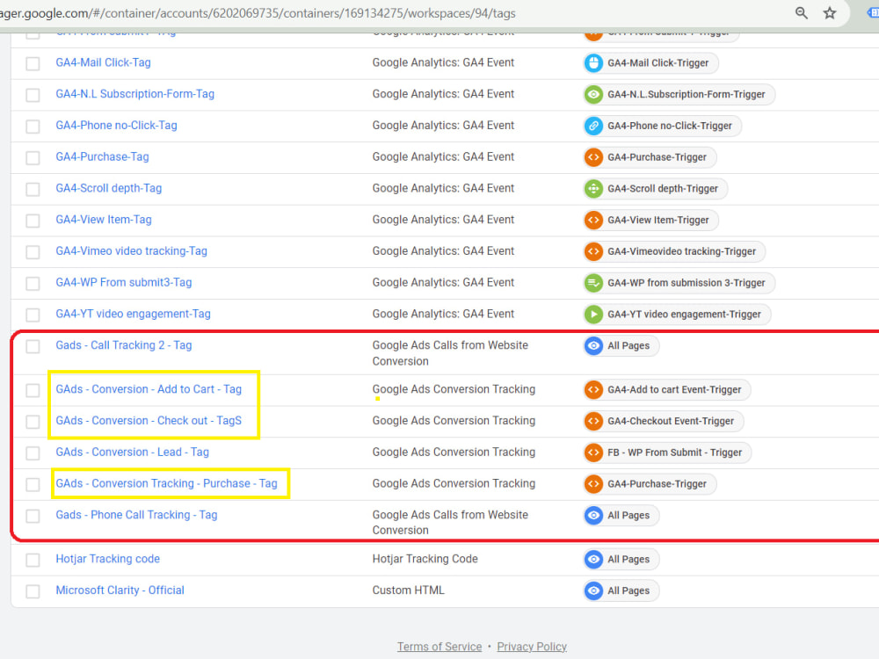Image resolution: width=879 pixels, height=659 pixels.
Task: Click All Pages icon in Microsoft Clarity row
Action: (x=593, y=590)
